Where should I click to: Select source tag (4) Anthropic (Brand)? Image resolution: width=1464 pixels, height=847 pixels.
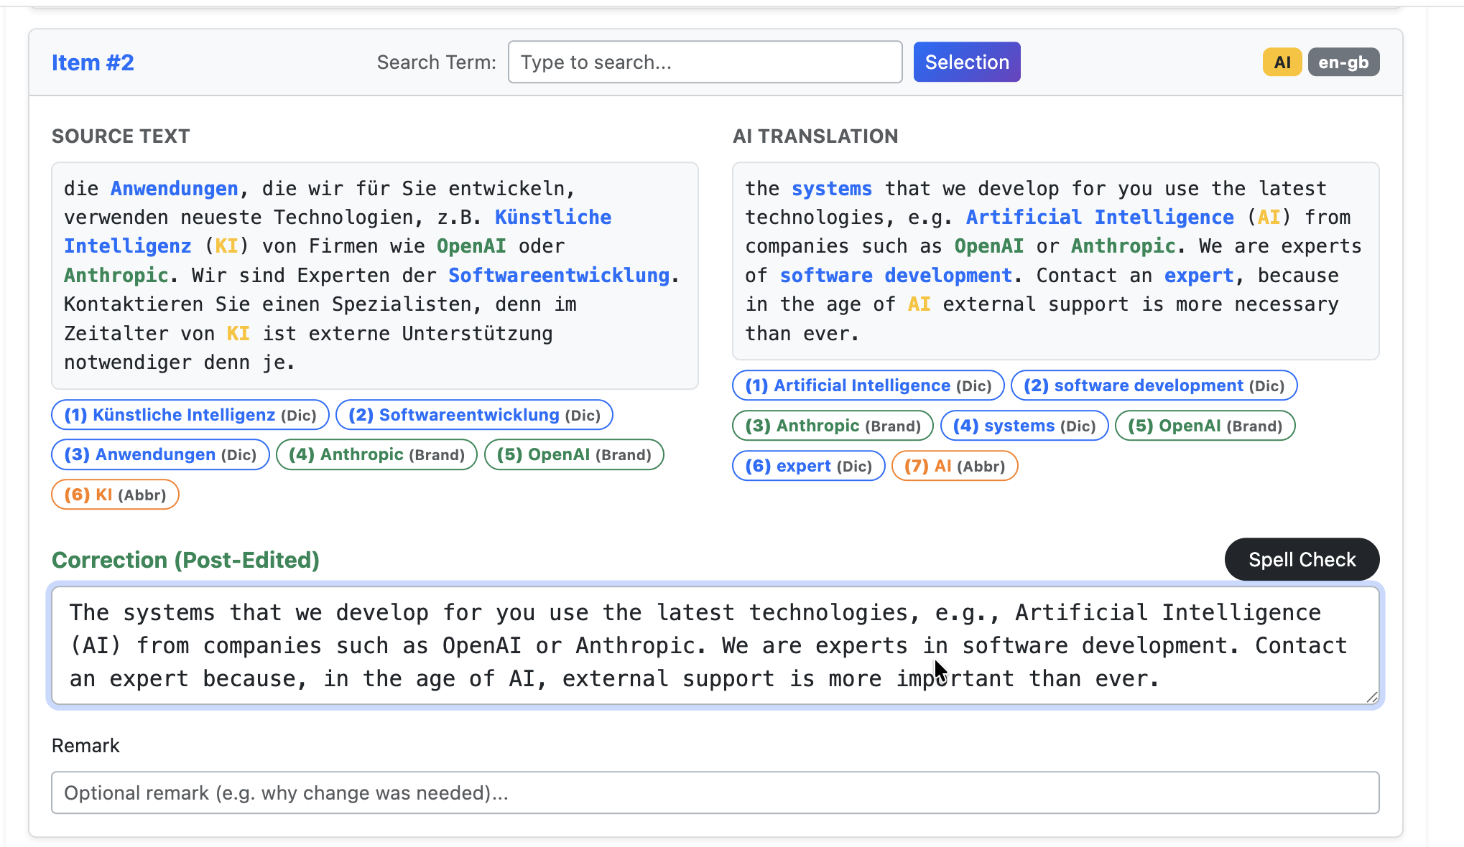click(376, 454)
